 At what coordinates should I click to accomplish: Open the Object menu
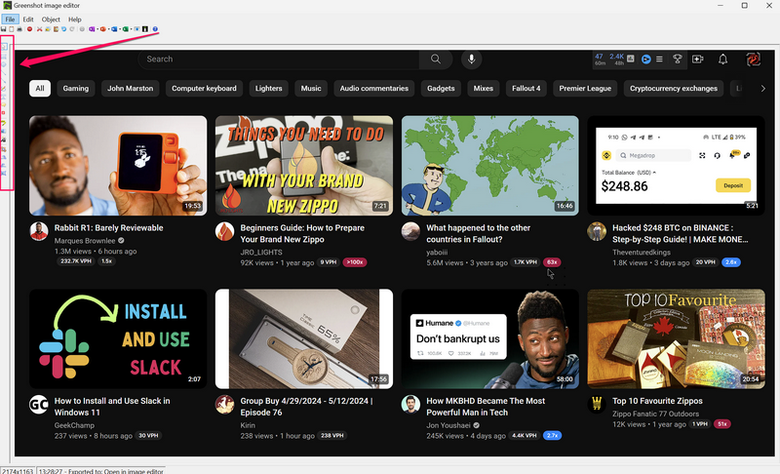click(51, 19)
